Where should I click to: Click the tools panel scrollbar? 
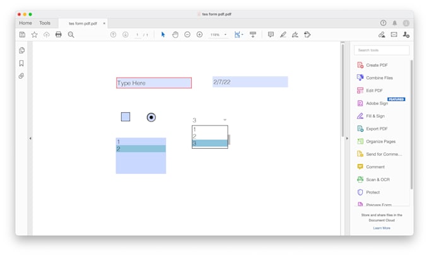411,124
